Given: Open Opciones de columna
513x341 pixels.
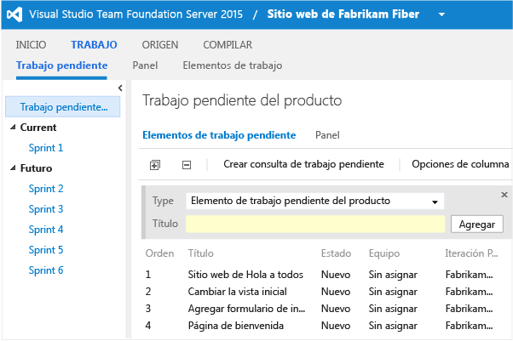Looking at the screenshot, I should click(x=460, y=164).
